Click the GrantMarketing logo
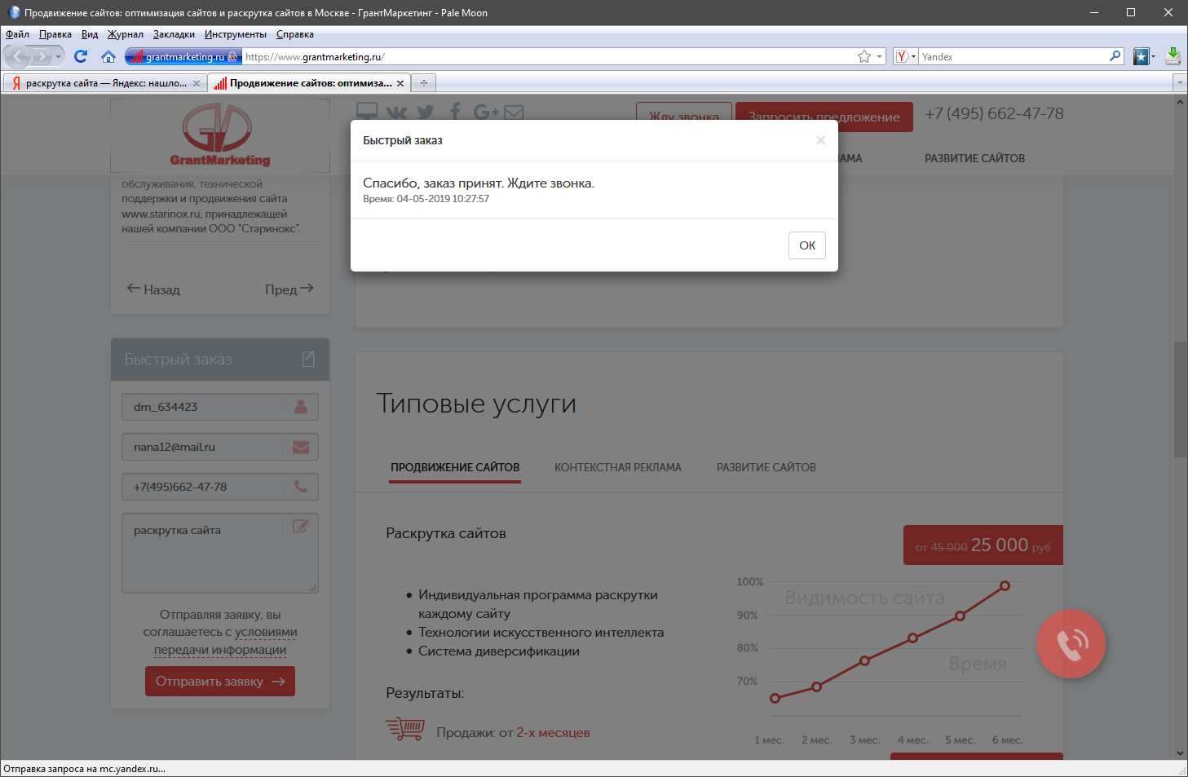Viewport: 1188px width, 777px height. tap(220, 135)
